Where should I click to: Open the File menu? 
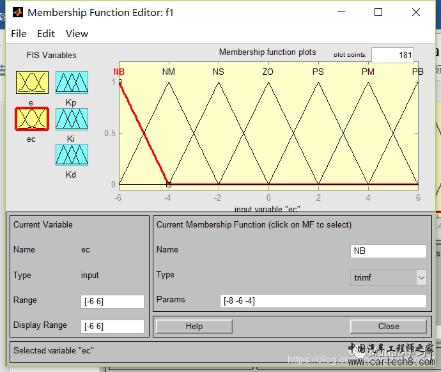19,34
